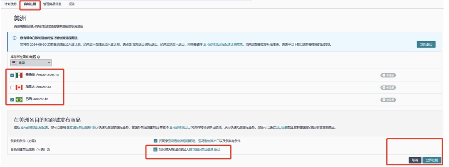
Task: Switch to the 商城注册 tab
Action: coord(30,4)
